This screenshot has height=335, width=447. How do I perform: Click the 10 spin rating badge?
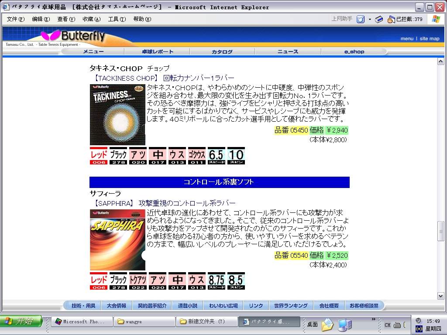(x=236, y=156)
